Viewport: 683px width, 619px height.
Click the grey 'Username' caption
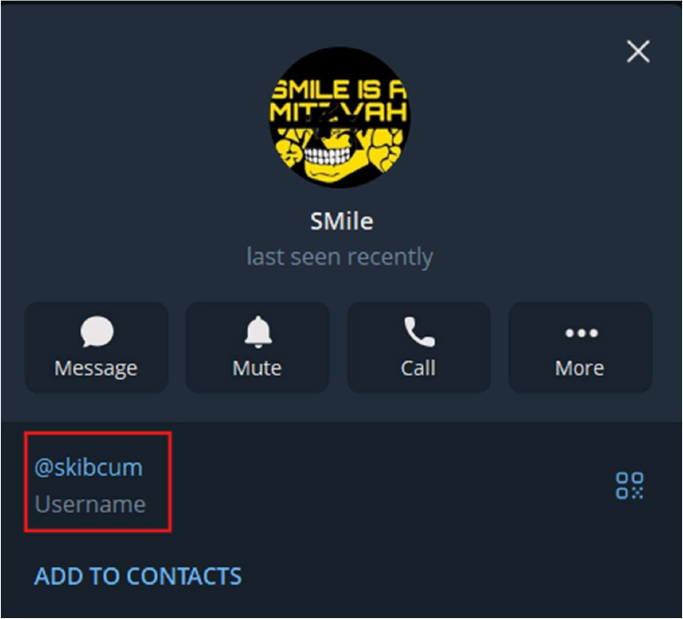pyautogui.click(x=90, y=504)
